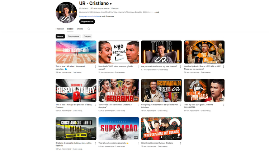
Task: Click the 'UR · Cristiano' channel name heading
Action: pos(94,4)
